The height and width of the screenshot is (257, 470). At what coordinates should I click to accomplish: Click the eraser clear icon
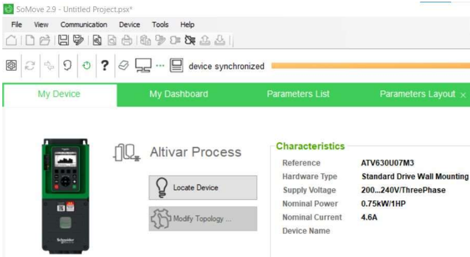coord(124,66)
